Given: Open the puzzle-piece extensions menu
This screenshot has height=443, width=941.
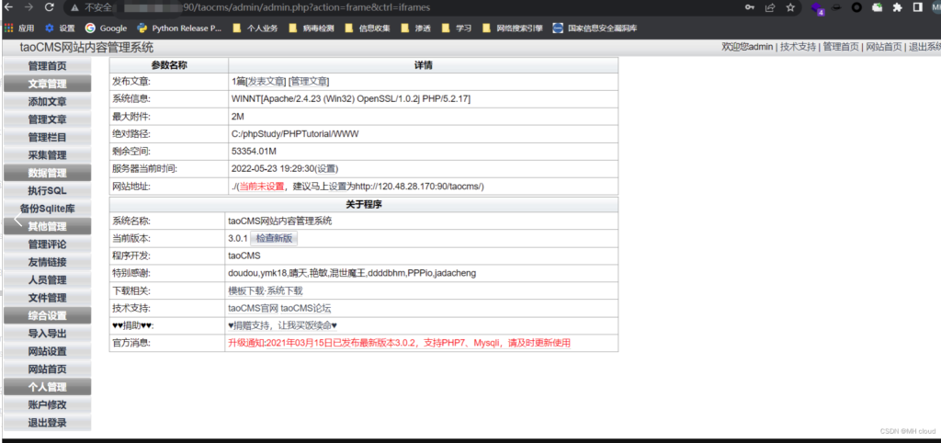Looking at the screenshot, I should [898, 7].
